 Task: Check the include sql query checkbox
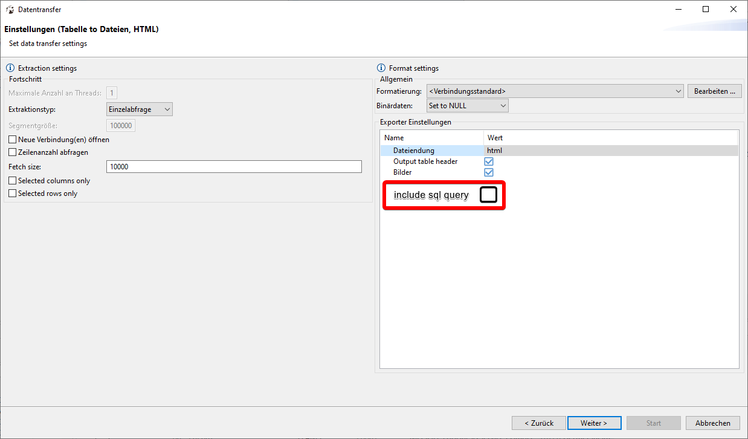[488, 195]
